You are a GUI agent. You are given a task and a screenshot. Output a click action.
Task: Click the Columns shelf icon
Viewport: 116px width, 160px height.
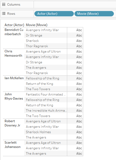[4, 5]
